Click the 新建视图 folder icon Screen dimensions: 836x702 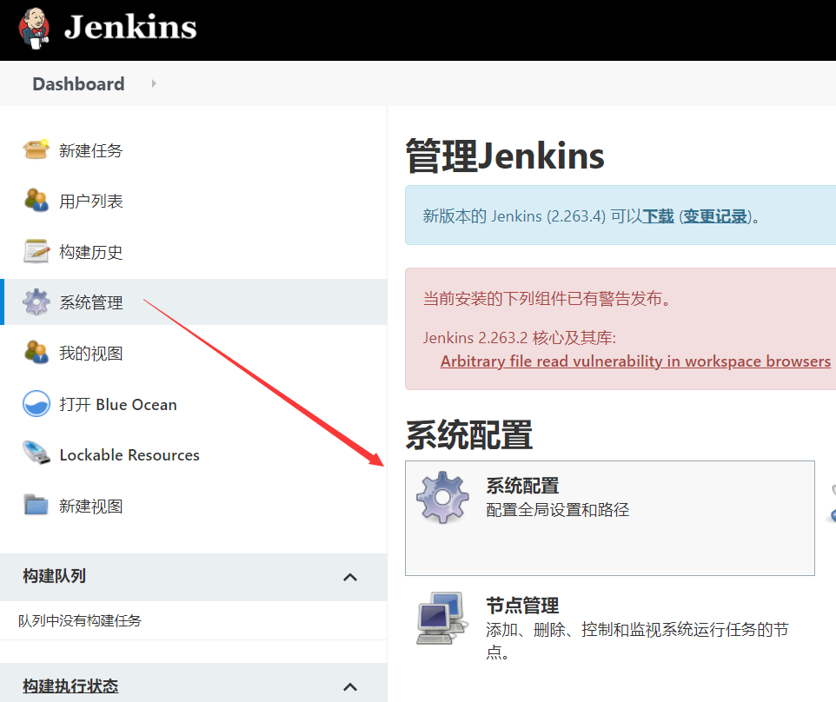click(x=36, y=505)
